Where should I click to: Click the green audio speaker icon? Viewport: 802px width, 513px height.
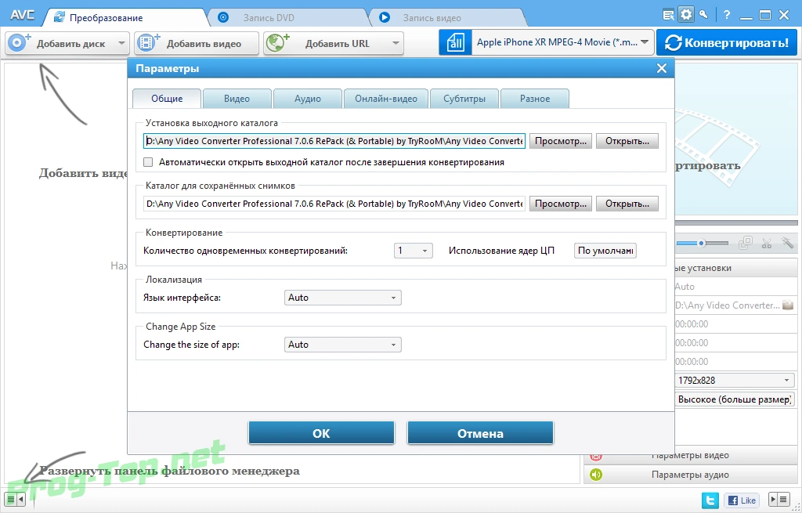click(x=596, y=475)
